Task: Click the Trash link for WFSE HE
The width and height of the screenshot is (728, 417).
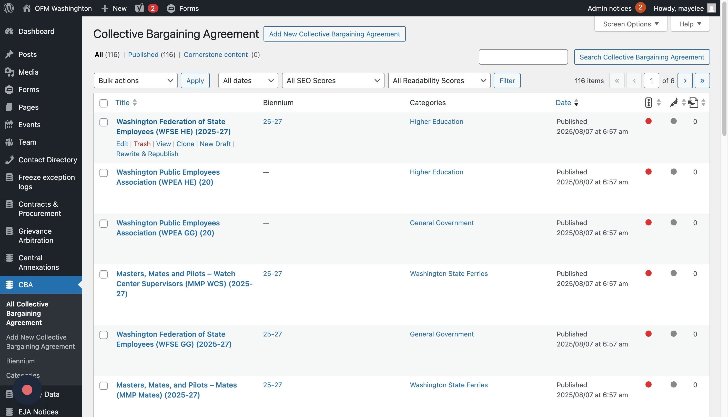Action: (142, 144)
